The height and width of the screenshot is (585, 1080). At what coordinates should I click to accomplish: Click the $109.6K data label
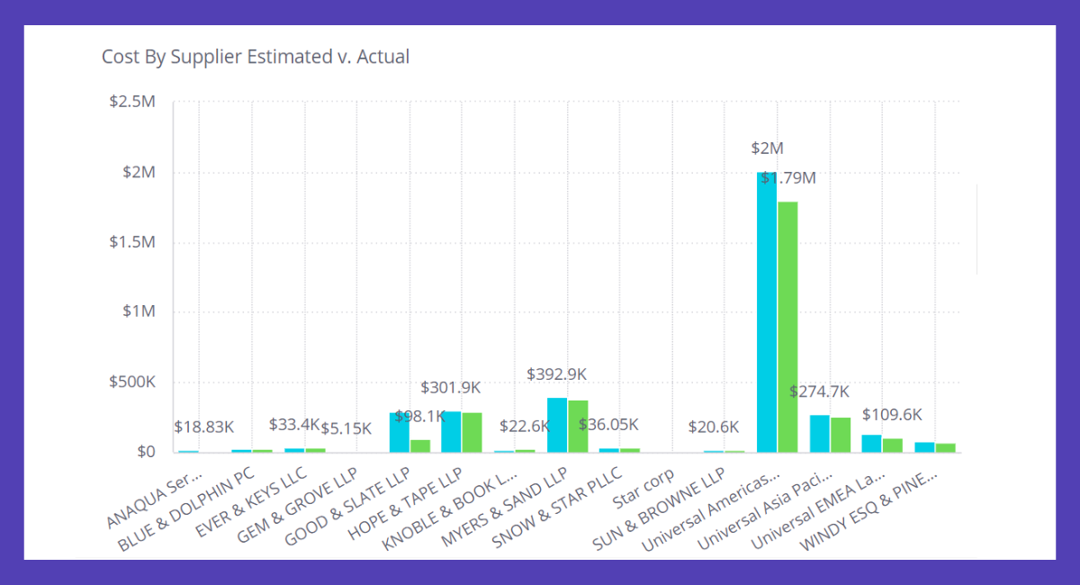(892, 415)
